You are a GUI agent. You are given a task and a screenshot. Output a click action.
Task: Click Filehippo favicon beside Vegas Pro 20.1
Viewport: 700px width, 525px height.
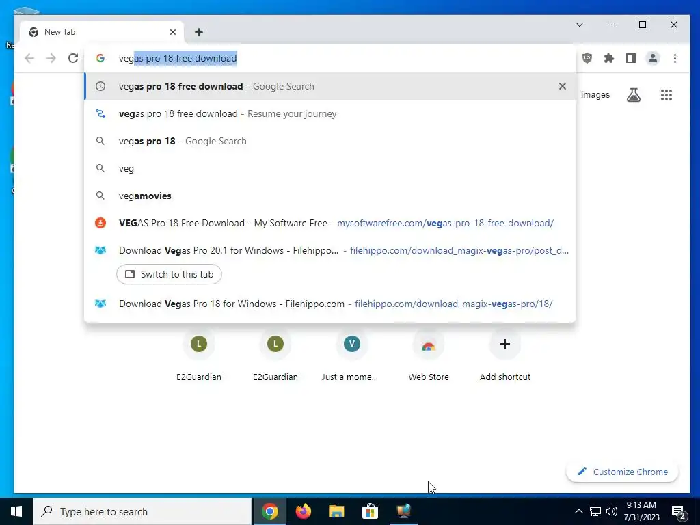click(x=100, y=250)
